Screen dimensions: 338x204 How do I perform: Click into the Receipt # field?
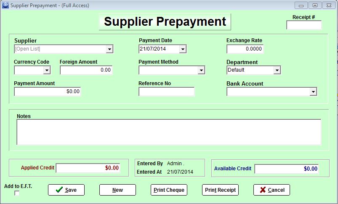click(x=303, y=25)
